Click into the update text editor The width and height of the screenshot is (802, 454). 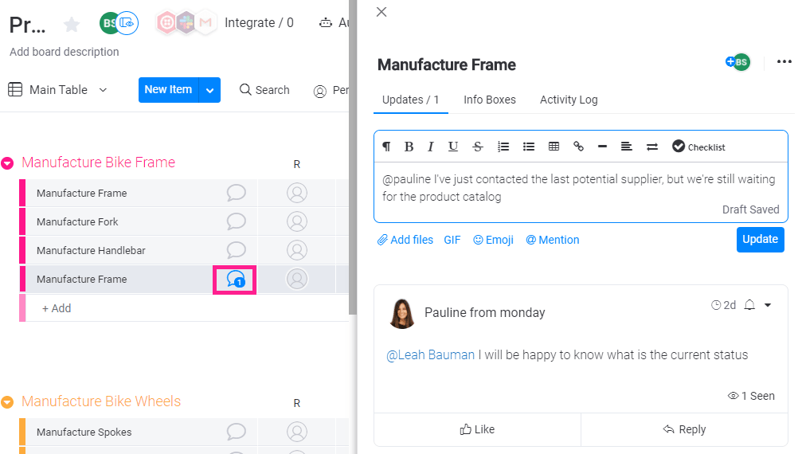(x=581, y=192)
